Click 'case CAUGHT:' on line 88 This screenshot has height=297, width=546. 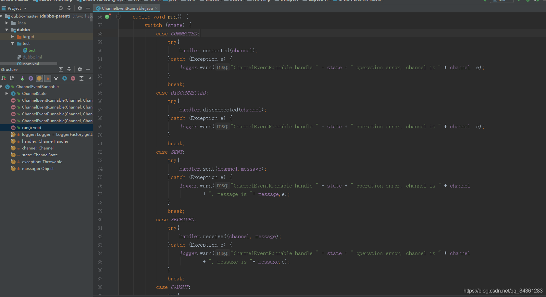coord(173,287)
